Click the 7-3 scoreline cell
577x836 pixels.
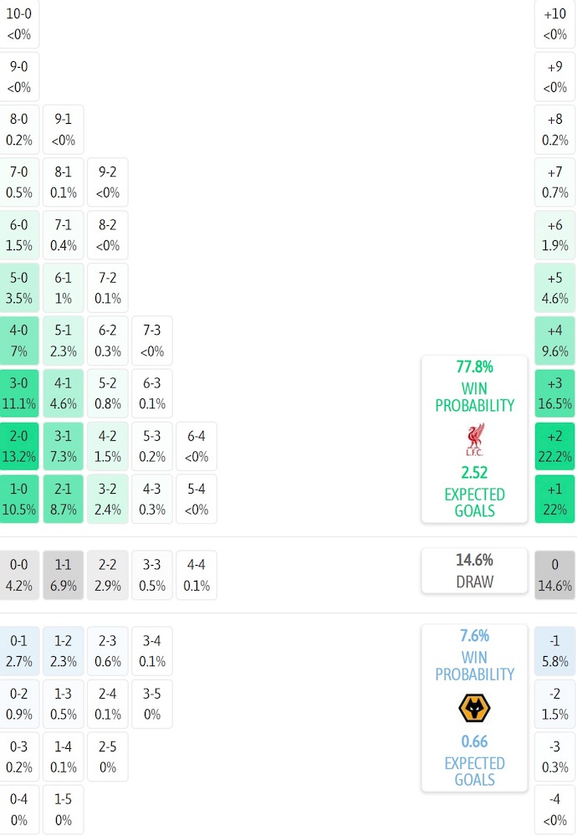152,341
